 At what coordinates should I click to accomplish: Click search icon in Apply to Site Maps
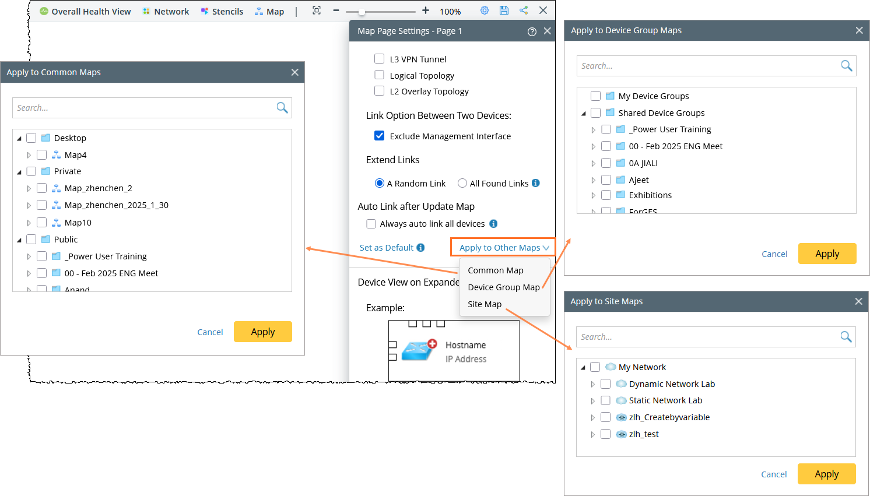[846, 336]
